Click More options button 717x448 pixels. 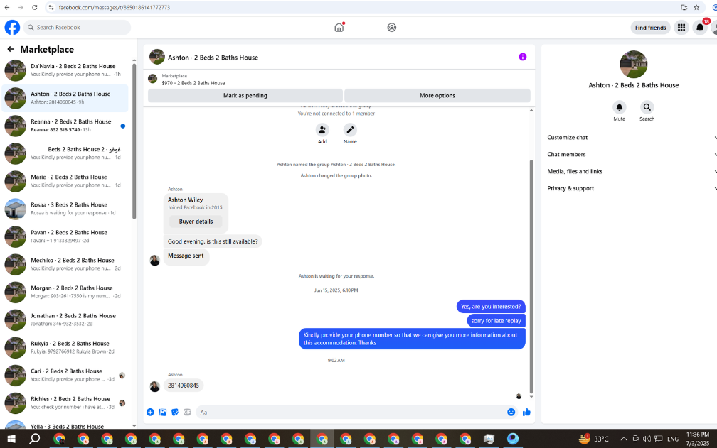[x=437, y=95]
